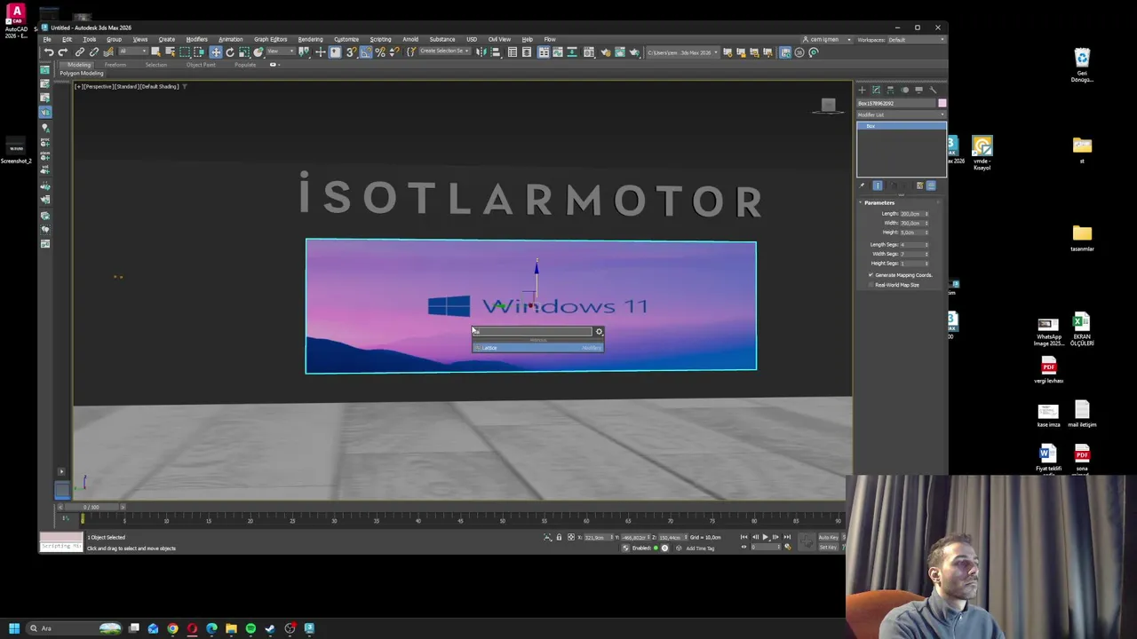Click the Mirror tool icon
Image resolution: width=1137 pixels, height=639 pixels.
pos(481,51)
